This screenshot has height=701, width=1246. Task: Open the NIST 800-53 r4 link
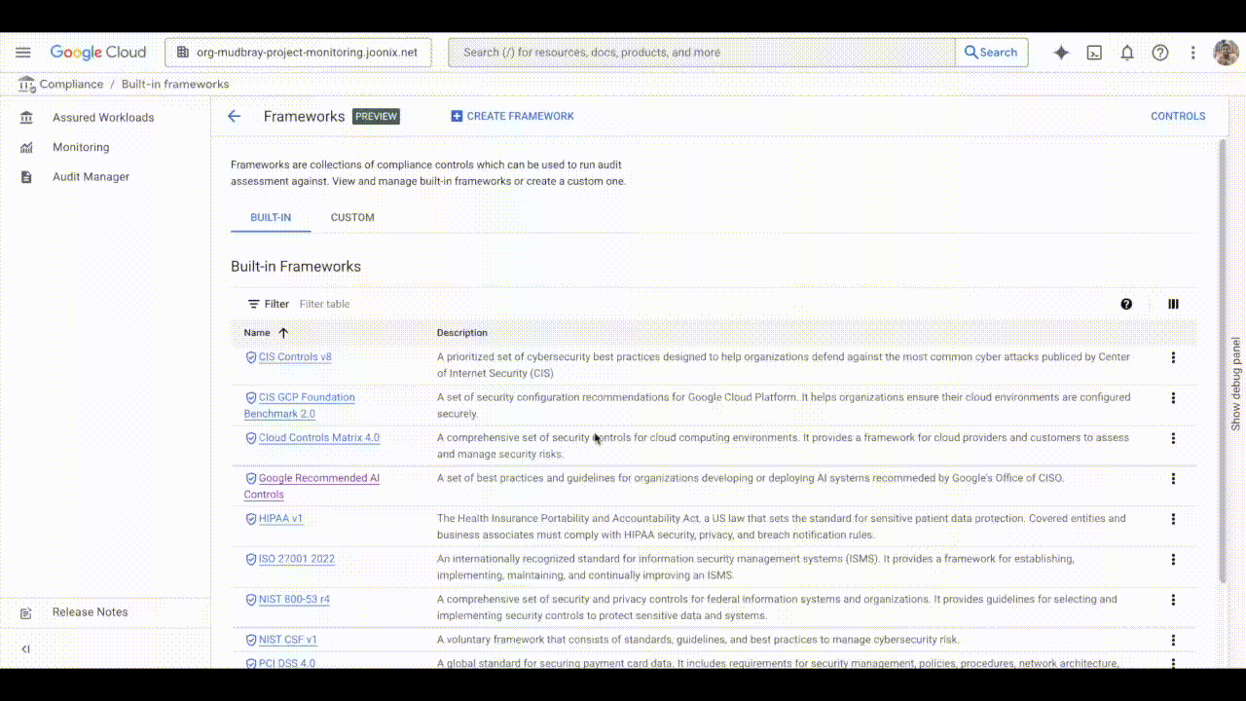294,600
